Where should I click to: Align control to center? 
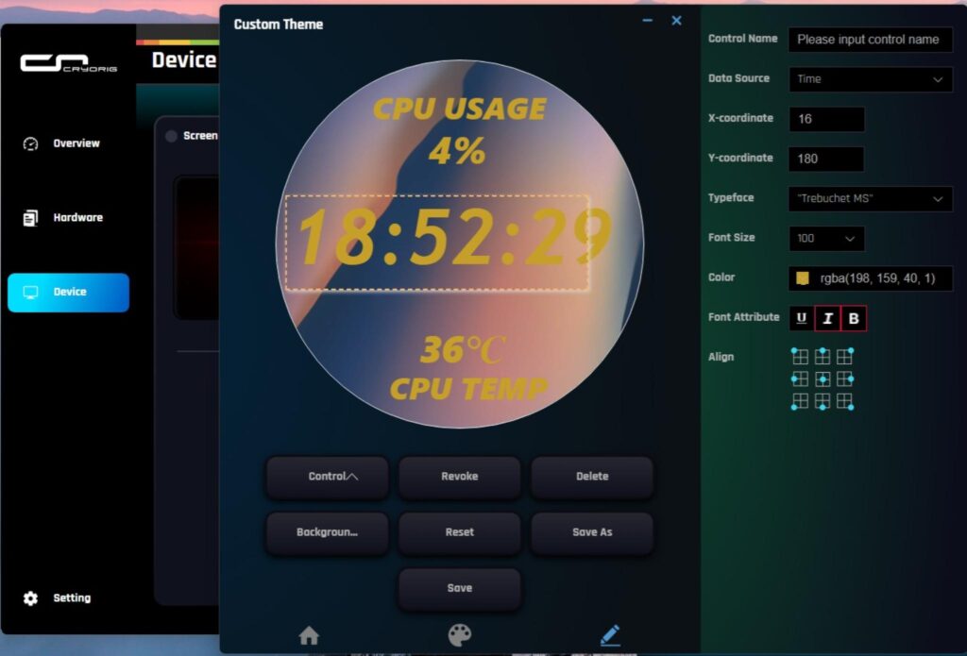[x=823, y=378]
